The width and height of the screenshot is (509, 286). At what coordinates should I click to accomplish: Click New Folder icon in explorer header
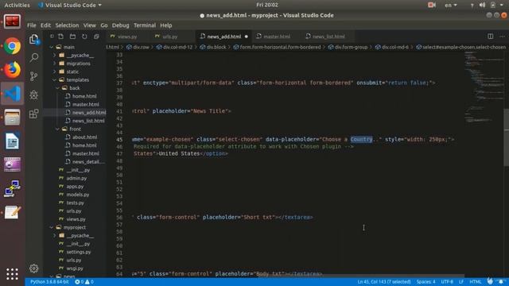coord(72,37)
